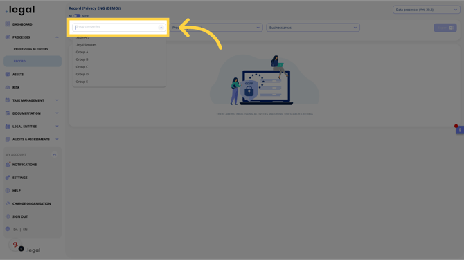The height and width of the screenshot is (260, 464).
Task: Choose .legal Services in dropdown list
Action: [86, 45]
